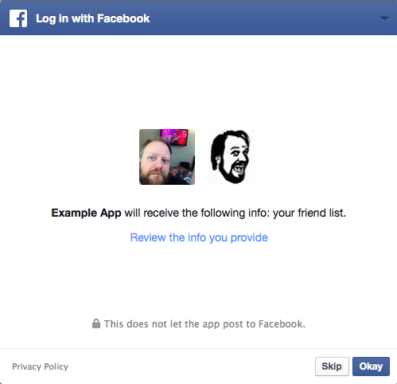Click the Log in with Facebook title
Image resolution: width=397 pixels, height=384 pixels.
[x=93, y=18]
